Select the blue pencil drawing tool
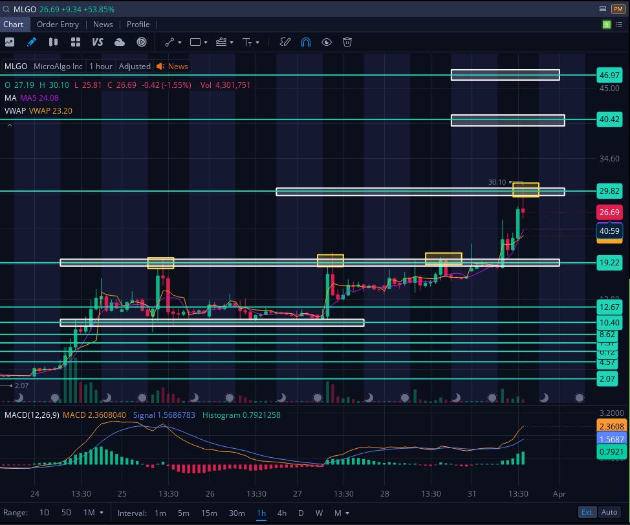Screen dimensions: 630x525 pos(31,42)
